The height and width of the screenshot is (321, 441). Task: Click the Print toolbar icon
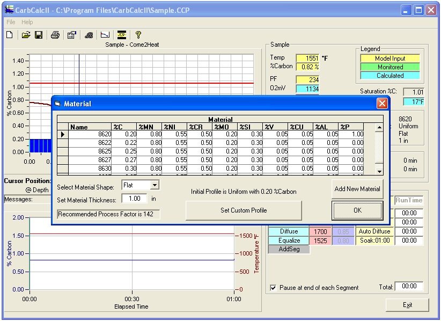pyautogui.click(x=55, y=35)
